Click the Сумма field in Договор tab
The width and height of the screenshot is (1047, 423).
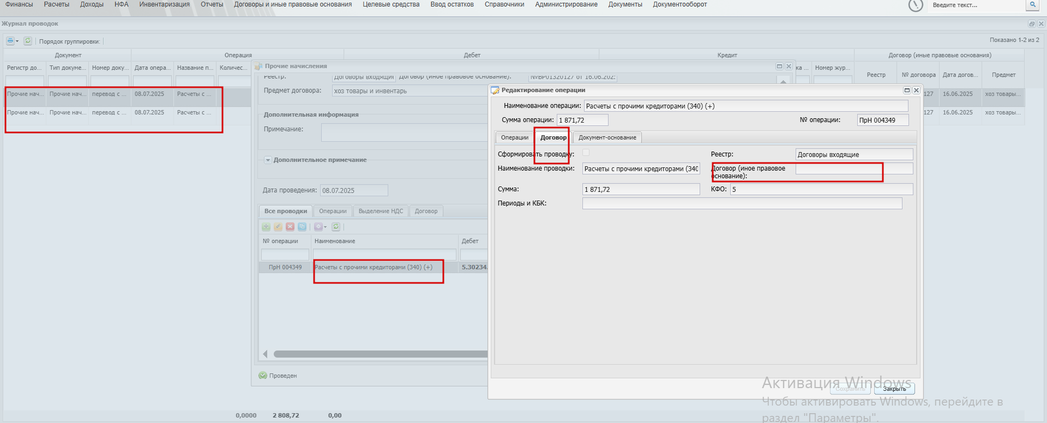coord(641,189)
